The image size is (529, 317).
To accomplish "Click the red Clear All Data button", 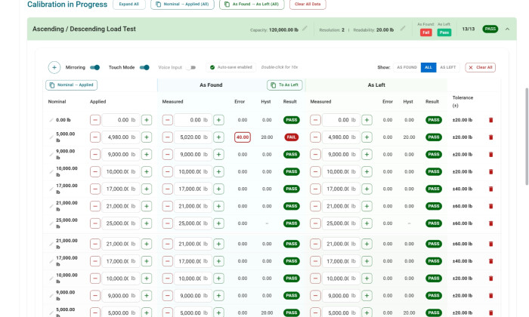I will coord(307,5).
